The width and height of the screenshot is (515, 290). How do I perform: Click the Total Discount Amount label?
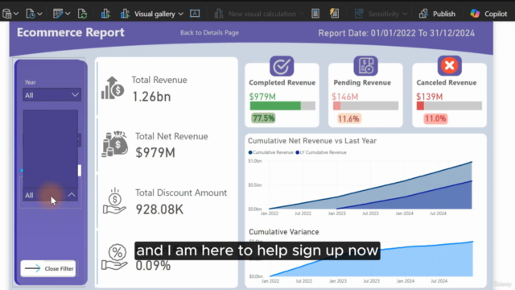point(181,193)
